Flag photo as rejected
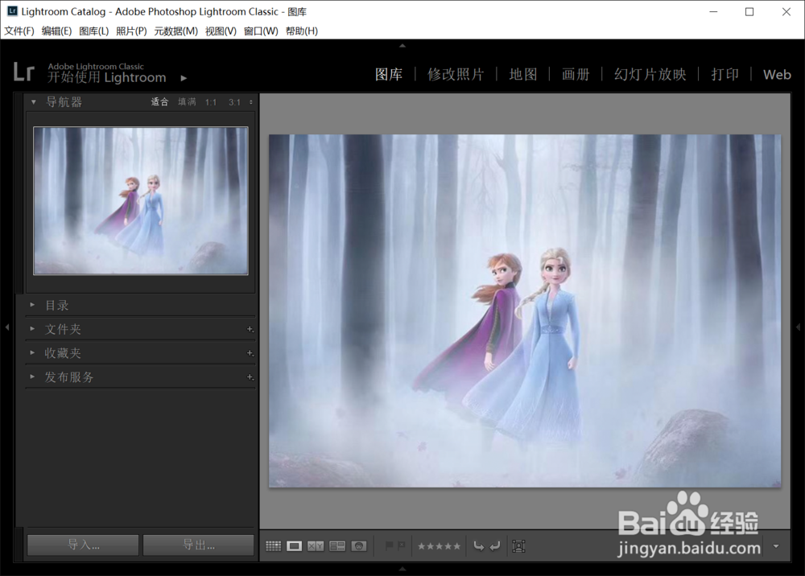This screenshot has height=576, width=805. click(401, 546)
